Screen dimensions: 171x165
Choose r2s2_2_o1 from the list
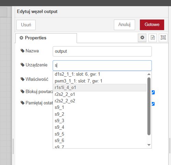100,94
